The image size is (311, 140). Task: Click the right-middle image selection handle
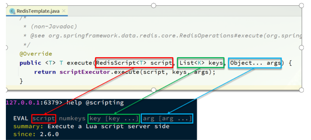click(x=301, y=48)
